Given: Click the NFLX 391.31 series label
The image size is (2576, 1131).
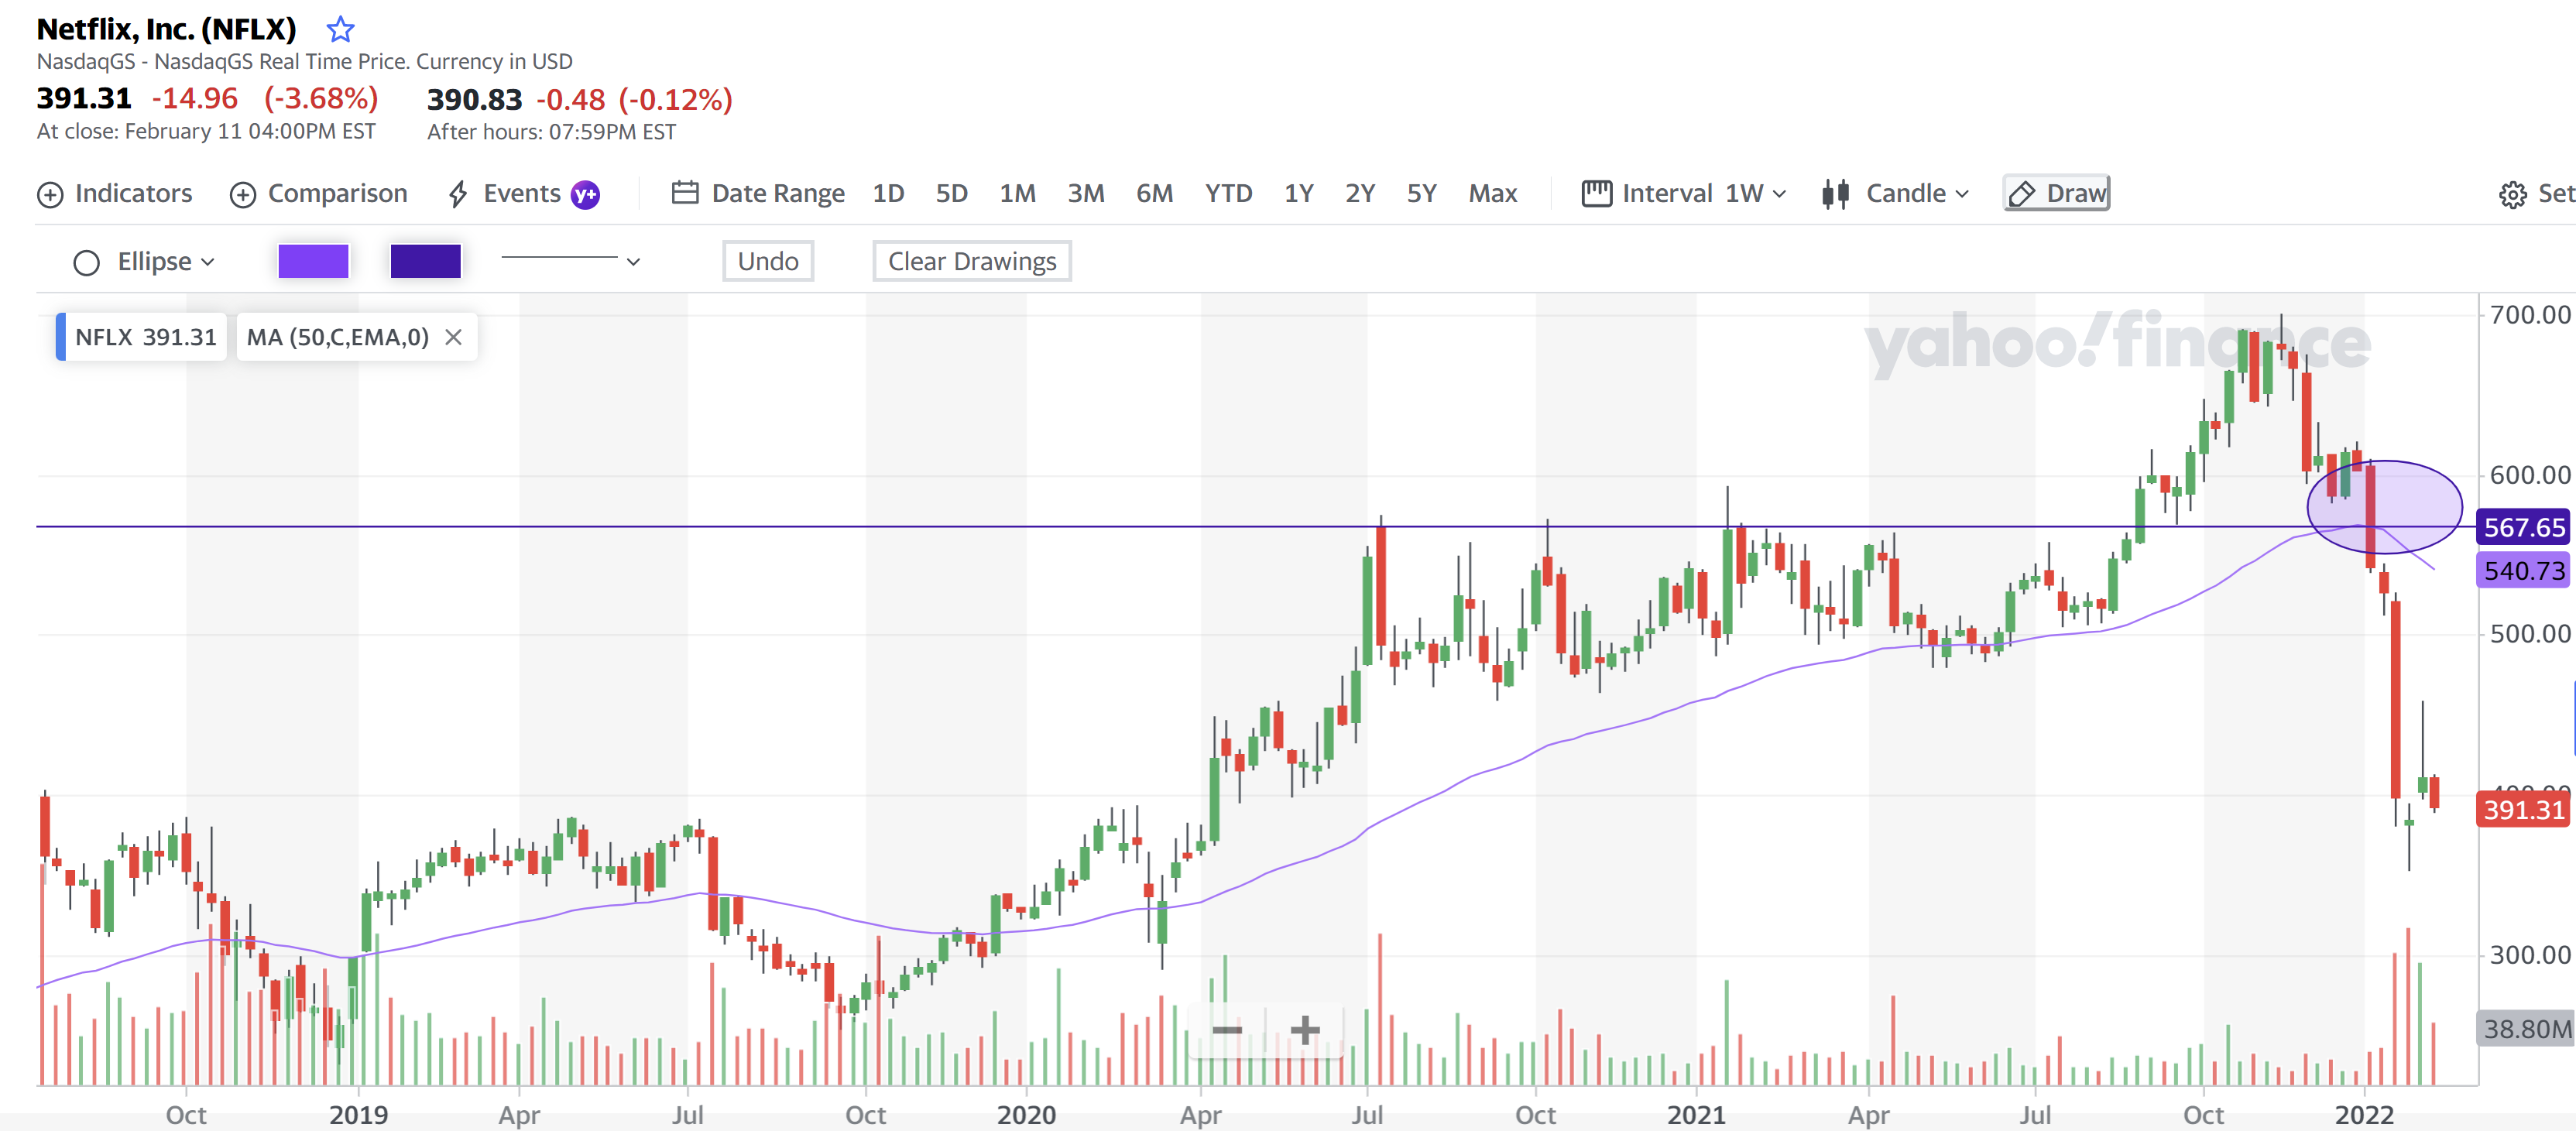Looking at the screenshot, I should [x=142, y=337].
